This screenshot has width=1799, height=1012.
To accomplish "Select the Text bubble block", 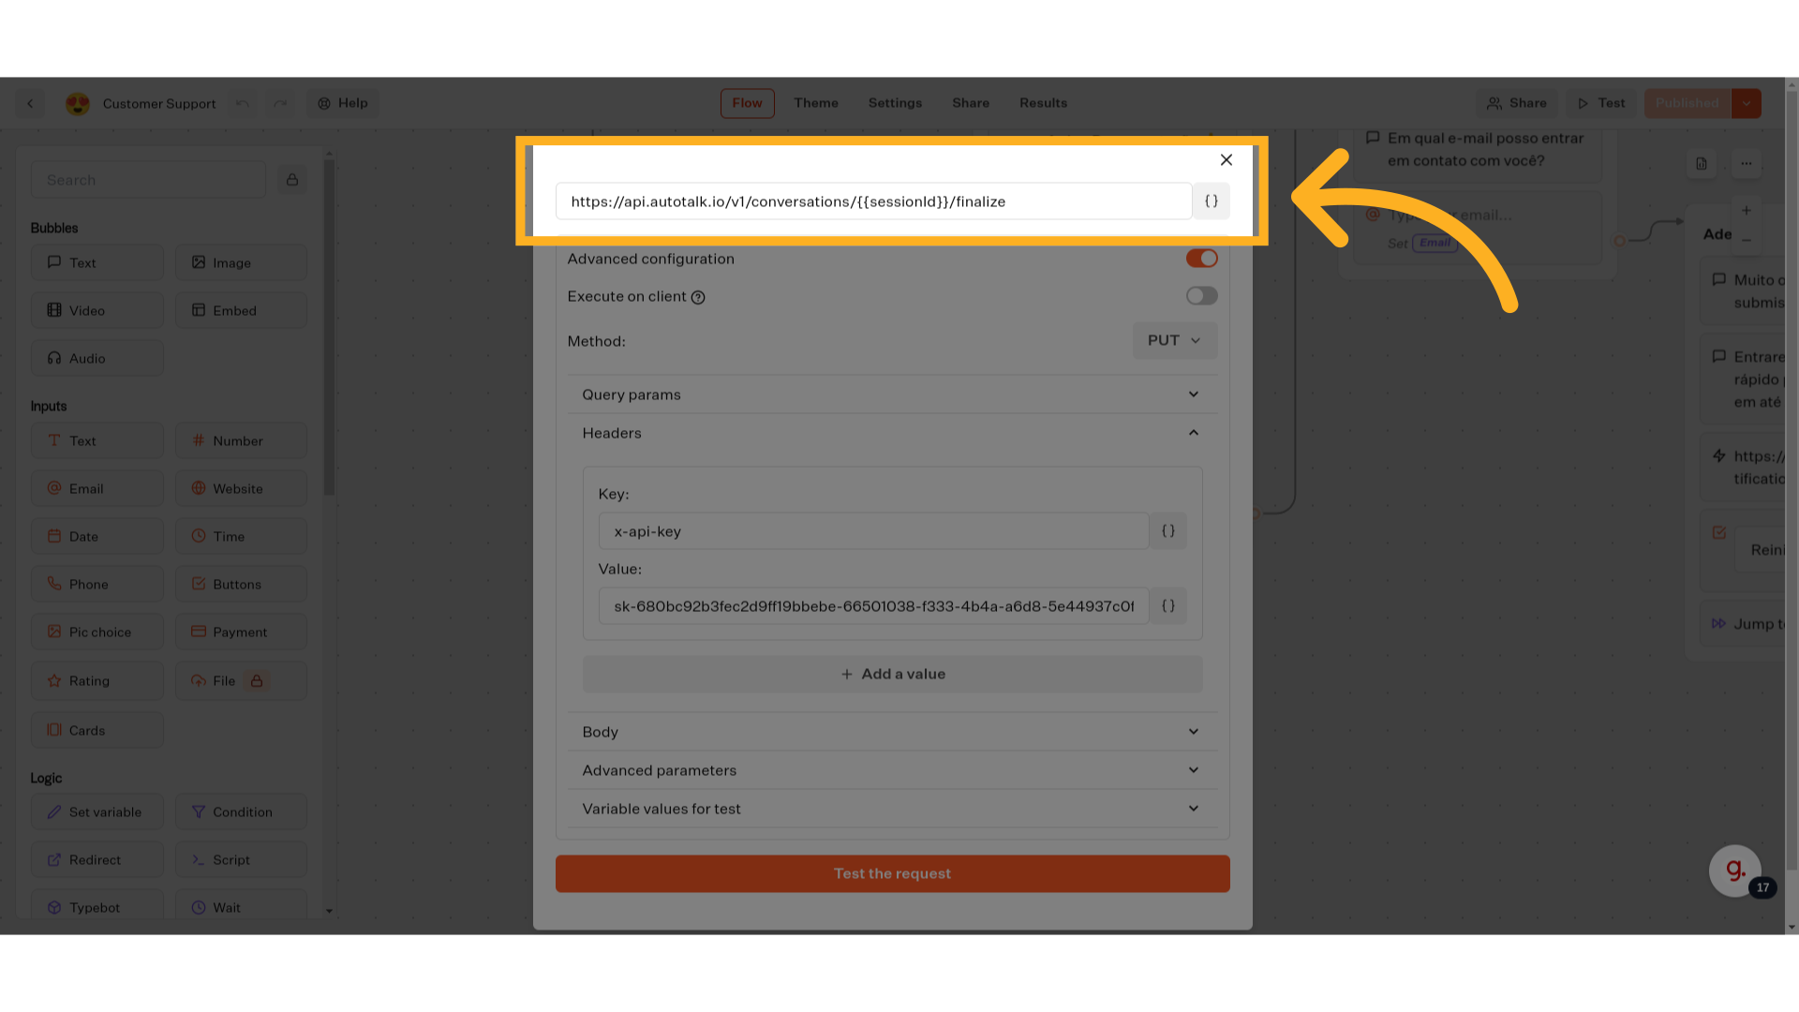I will click(x=97, y=262).
